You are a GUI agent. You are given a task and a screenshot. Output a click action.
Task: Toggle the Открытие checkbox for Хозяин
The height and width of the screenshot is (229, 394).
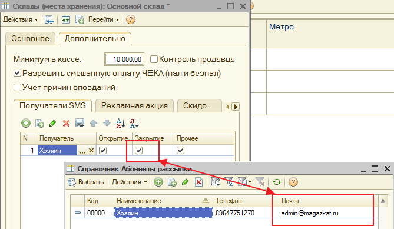pos(103,150)
